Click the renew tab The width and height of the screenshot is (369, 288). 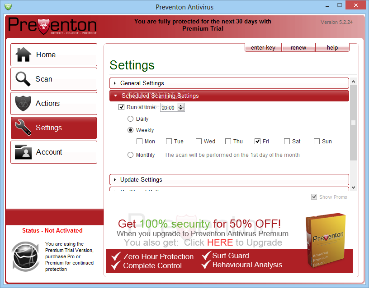(x=298, y=48)
